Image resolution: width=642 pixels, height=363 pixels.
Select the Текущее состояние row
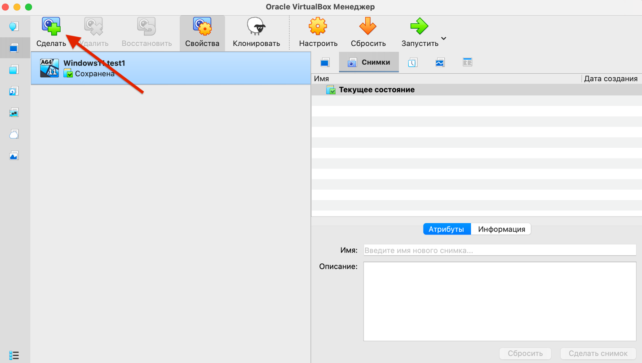376,90
